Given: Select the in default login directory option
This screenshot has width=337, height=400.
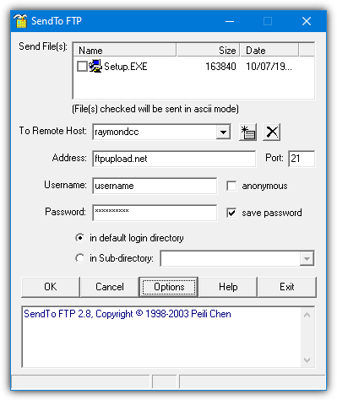Looking at the screenshot, I should tap(79, 238).
